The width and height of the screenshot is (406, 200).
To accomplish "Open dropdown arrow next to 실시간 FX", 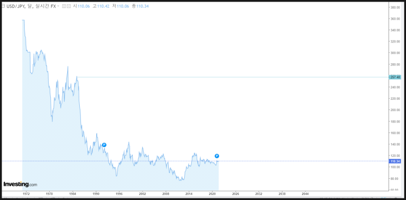I will click(x=58, y=6).
